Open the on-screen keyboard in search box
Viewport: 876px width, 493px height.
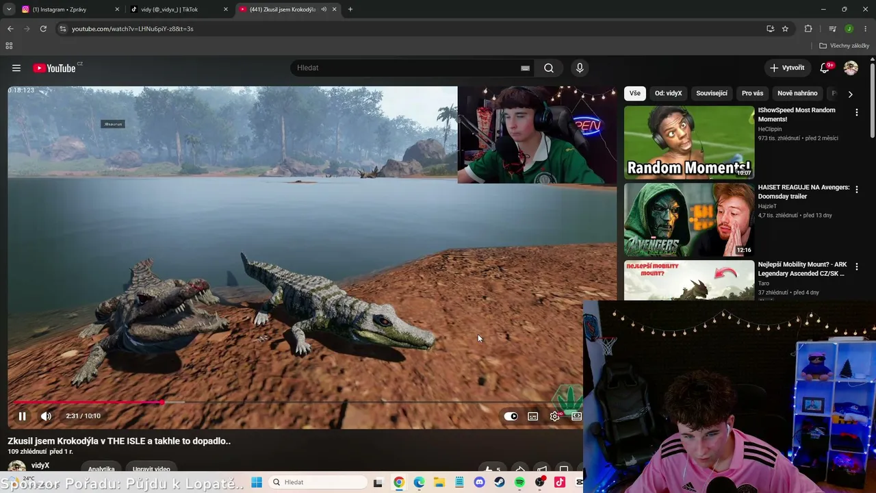tap(525, 68)
